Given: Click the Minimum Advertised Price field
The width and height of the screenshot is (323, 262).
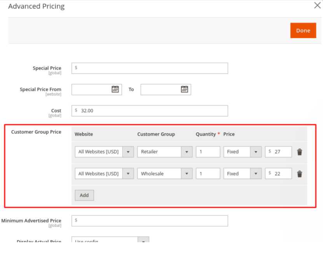Looking at the screenshot, I should pos(150,220).
